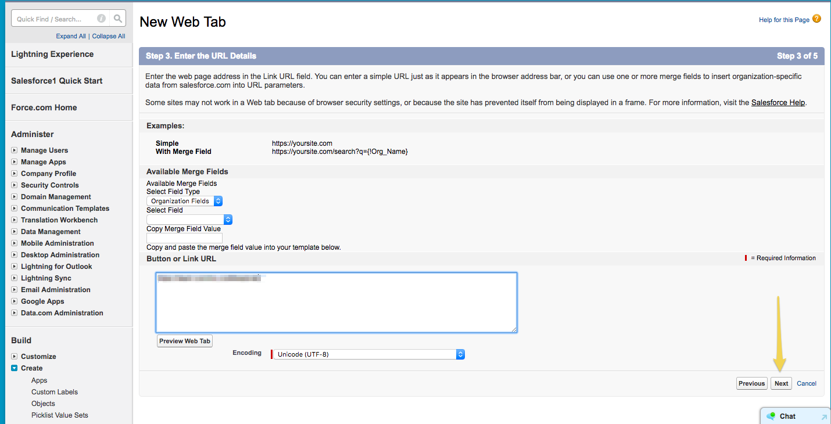Collapse the Create section arrow
The width and height of the screenshot is (831, 424).
tap(15, 368)
